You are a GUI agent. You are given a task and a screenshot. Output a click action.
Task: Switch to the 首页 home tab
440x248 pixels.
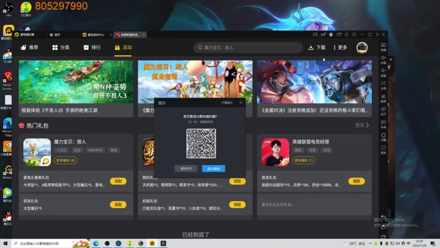(x=55, y=35)
